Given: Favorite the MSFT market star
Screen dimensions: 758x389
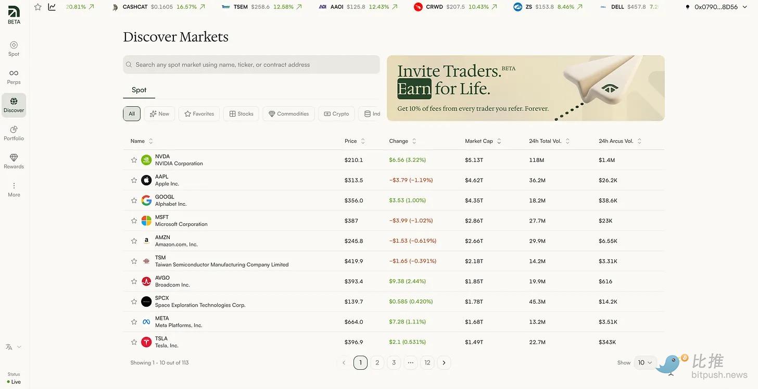Looking at the screenshot, I should click(134, 221).
